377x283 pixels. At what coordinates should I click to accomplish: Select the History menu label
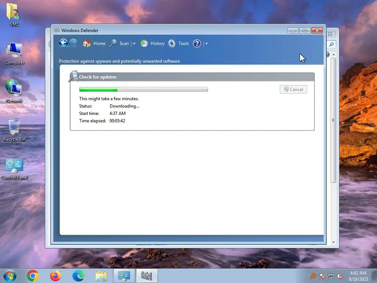point(158,43)
